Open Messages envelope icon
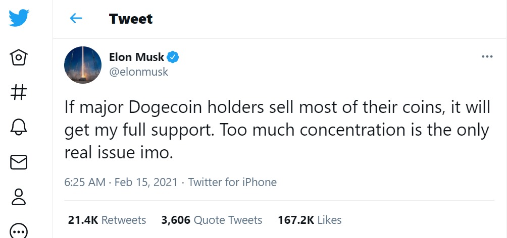Screen dimensions: 507x238 (x=19, y=162)
